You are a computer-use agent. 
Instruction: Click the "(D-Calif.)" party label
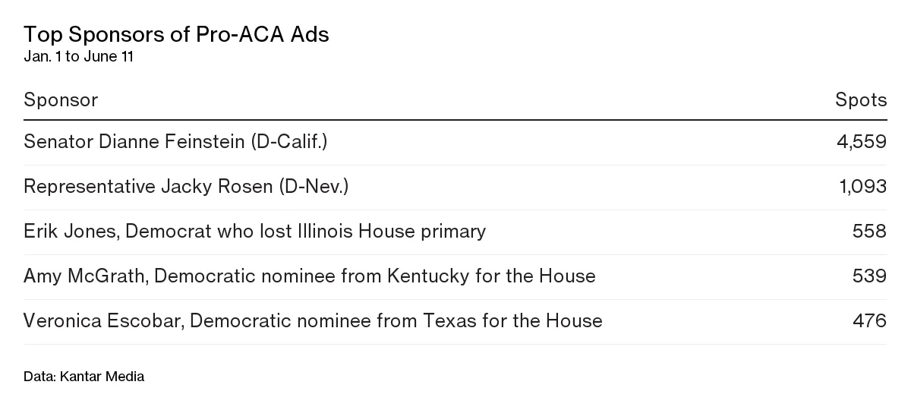[289, 142]
